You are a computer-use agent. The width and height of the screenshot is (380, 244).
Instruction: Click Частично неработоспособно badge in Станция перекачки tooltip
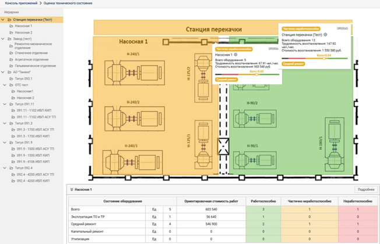301,29
